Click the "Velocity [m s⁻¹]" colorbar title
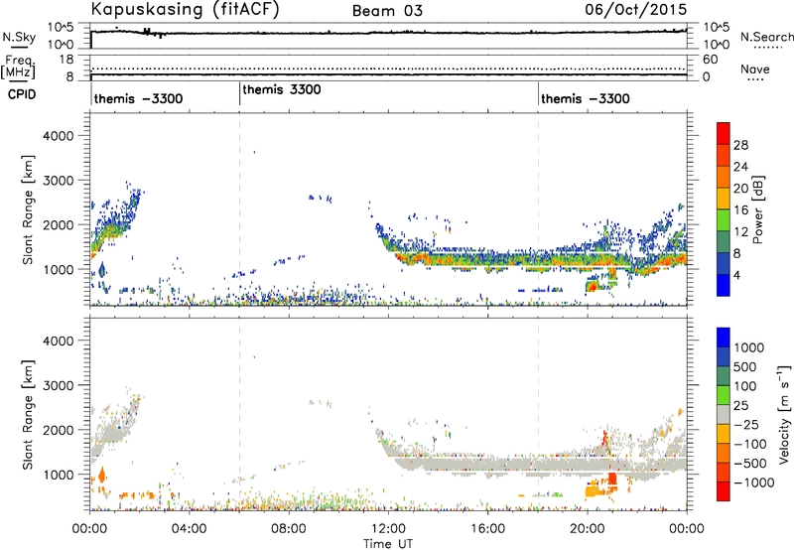Image resolution: width=794 pixels, height=550 pixels. point(784,414)
